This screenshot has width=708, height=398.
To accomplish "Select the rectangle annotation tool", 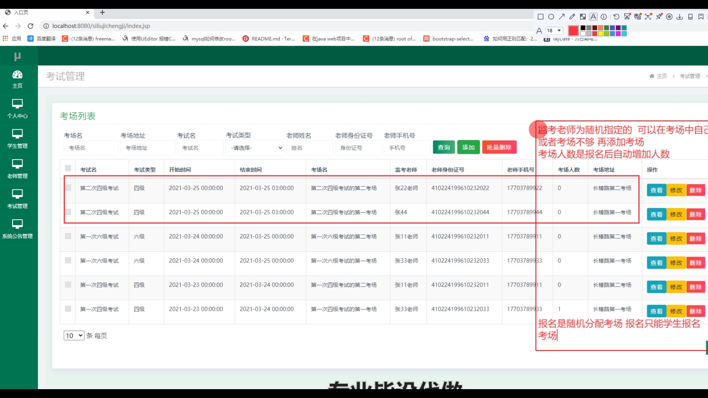I will [541, 17].
